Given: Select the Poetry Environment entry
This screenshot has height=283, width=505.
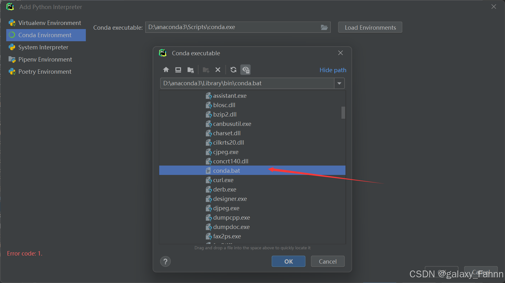Looking at the screenshot, I should coord(45,72).
